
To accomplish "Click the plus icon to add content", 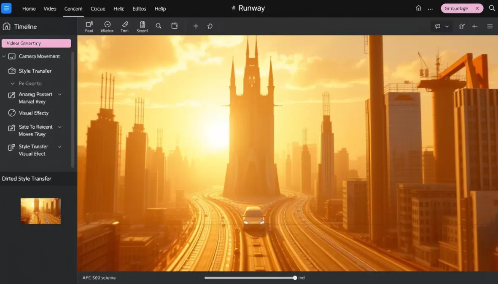I will 196,26.
